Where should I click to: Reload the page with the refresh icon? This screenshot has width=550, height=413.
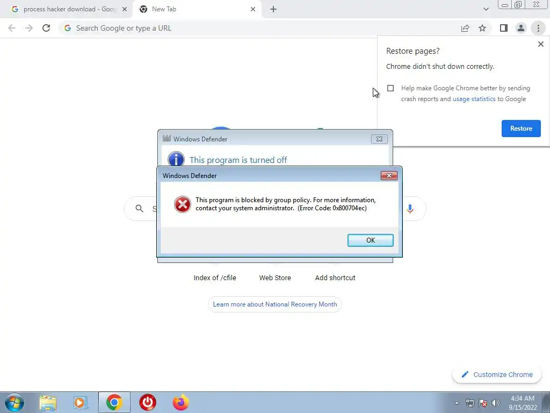point(46,28)
